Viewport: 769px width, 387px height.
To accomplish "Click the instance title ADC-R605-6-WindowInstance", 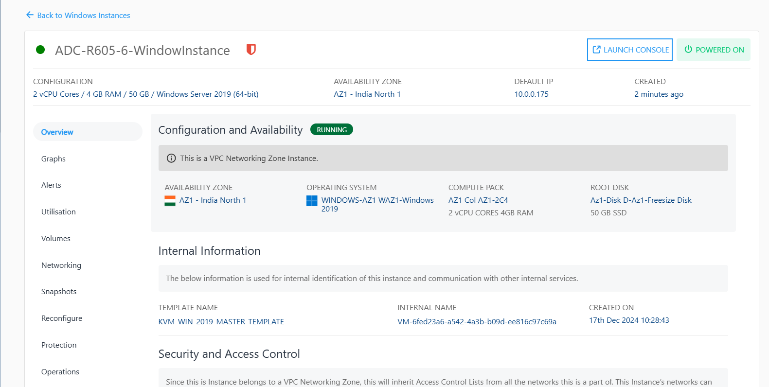I will point(143,51).
